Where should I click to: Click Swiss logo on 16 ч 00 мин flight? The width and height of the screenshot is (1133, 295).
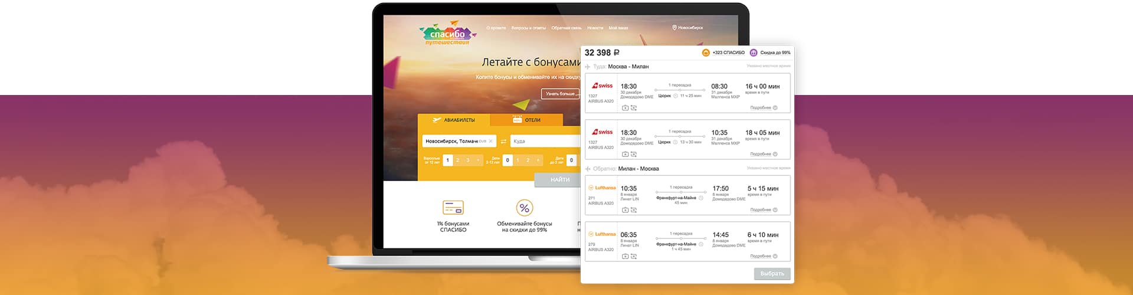pos(602,86)
